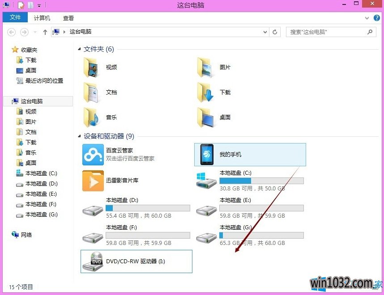Select 本地磁盘 (C:) drive in main pane

207,180
